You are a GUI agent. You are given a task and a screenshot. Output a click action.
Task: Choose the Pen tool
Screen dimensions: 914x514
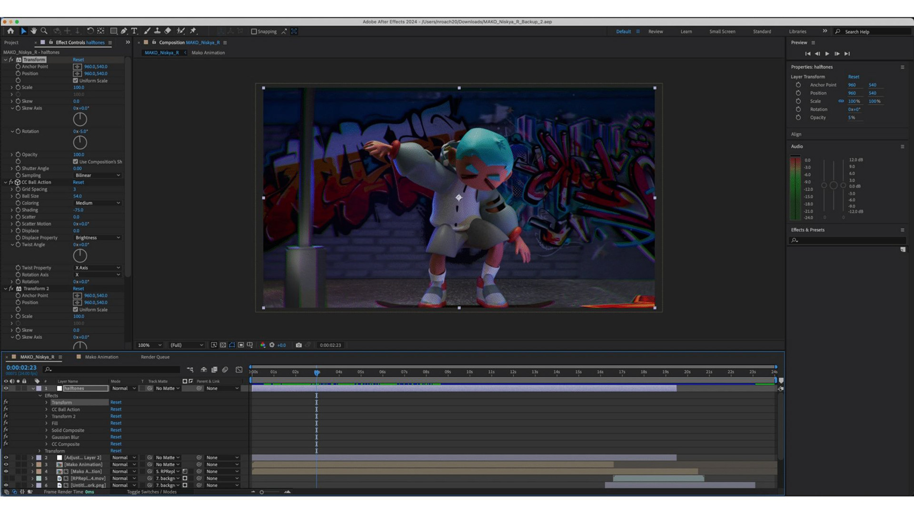pyautogui.click(x=124, y=31)
